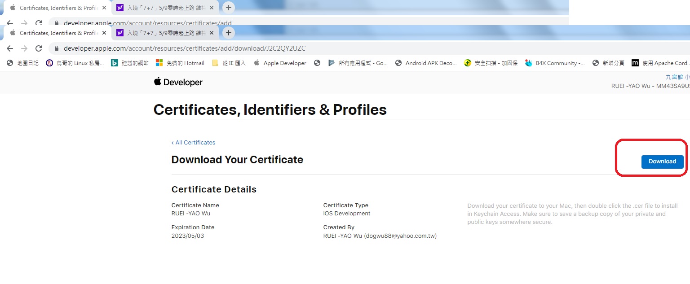Close the Certificates tab in the second tab strip
Screen dimensions: 690x284
(104, 33)
